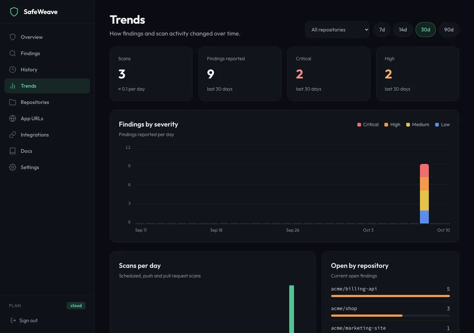
Task: Click the Trends bar-chart icon
Action: tap(13, 86)
